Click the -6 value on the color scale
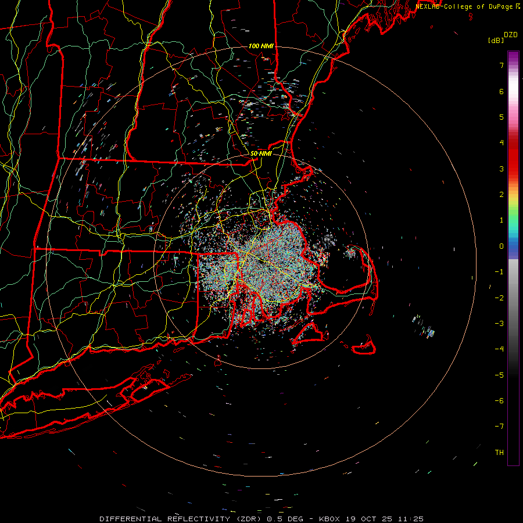 [x=499, y=401]
